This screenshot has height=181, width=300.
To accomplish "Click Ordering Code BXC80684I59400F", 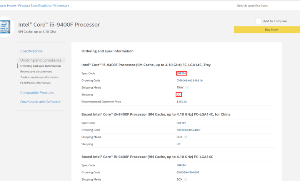I will pos(189,130).
